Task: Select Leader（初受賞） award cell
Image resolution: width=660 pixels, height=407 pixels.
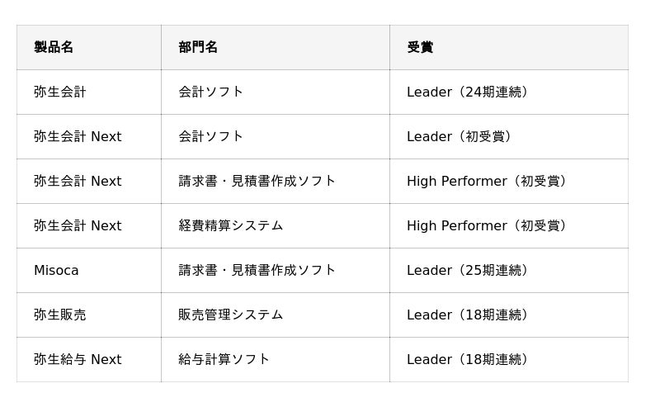Action: (509, 136)
